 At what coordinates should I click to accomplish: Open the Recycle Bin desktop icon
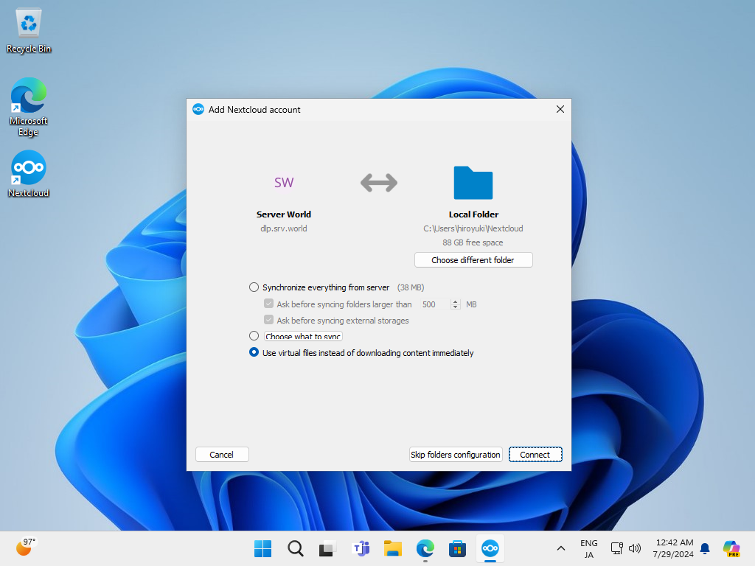(29, 30)
